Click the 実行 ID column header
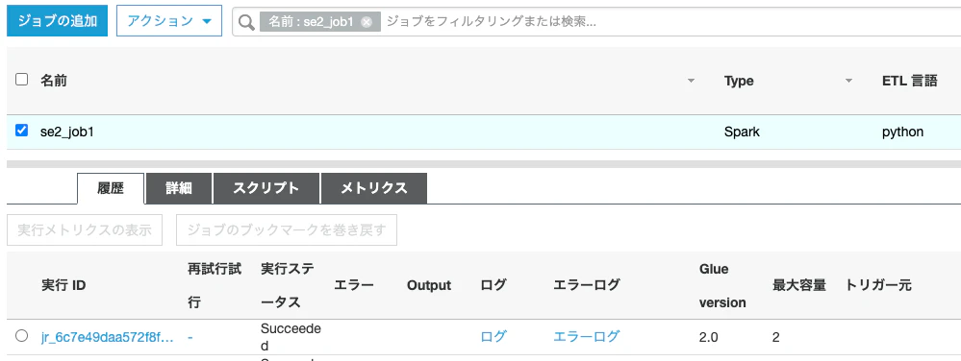 coord(63,286)
